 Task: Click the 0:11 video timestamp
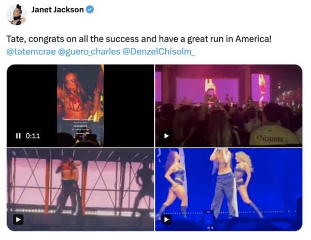point(33,136)
